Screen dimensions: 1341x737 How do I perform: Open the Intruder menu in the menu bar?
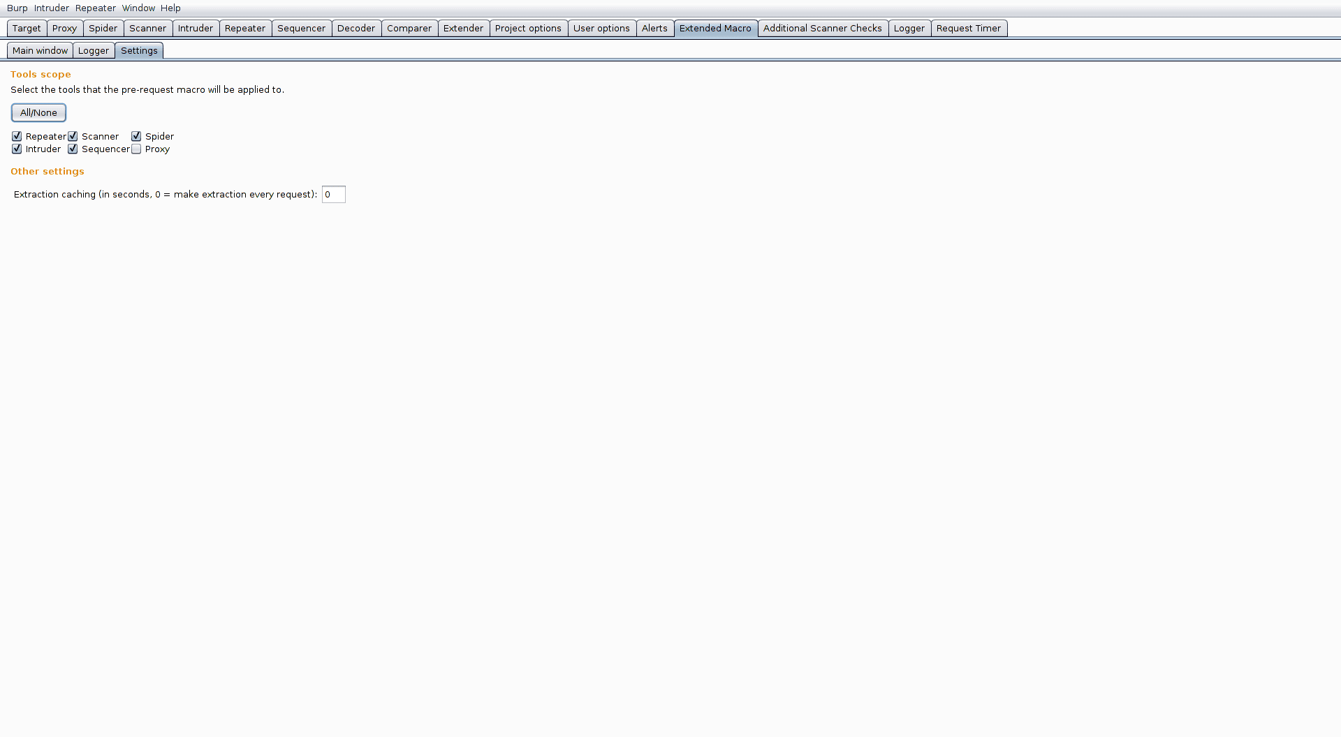51,8
